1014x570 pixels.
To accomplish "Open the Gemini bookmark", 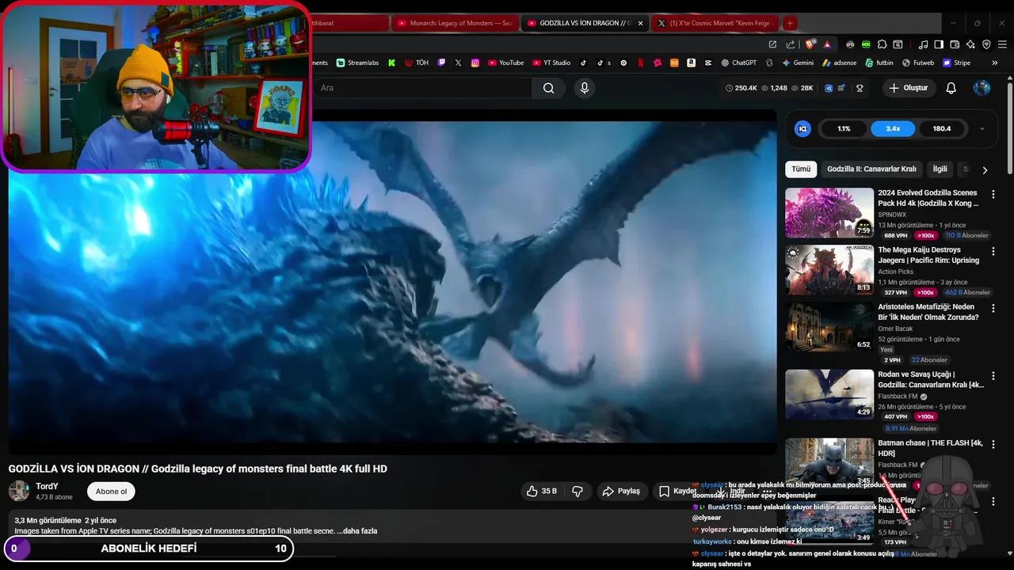I will (797, 63).
